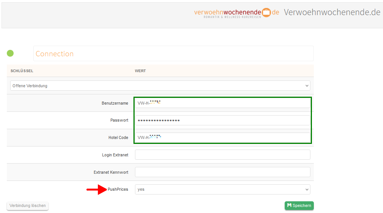The width and height of the screenshot is (383, 213).
Task: Click the Connection title field
Action: click(x=173, y=54)
